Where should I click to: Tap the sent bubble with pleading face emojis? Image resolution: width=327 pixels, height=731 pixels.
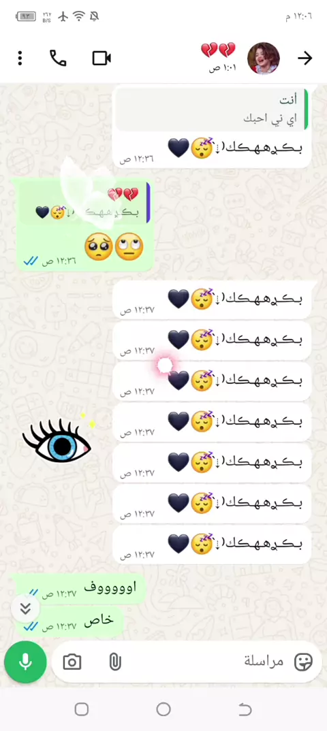tap(85, 226)
